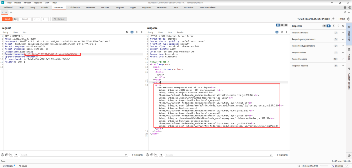Image resolution: width=352 pixels, height=168 pixels.
Task: Switch to side-by-side request/response layout
Action: pyautogui.click(x=278, y=25)
